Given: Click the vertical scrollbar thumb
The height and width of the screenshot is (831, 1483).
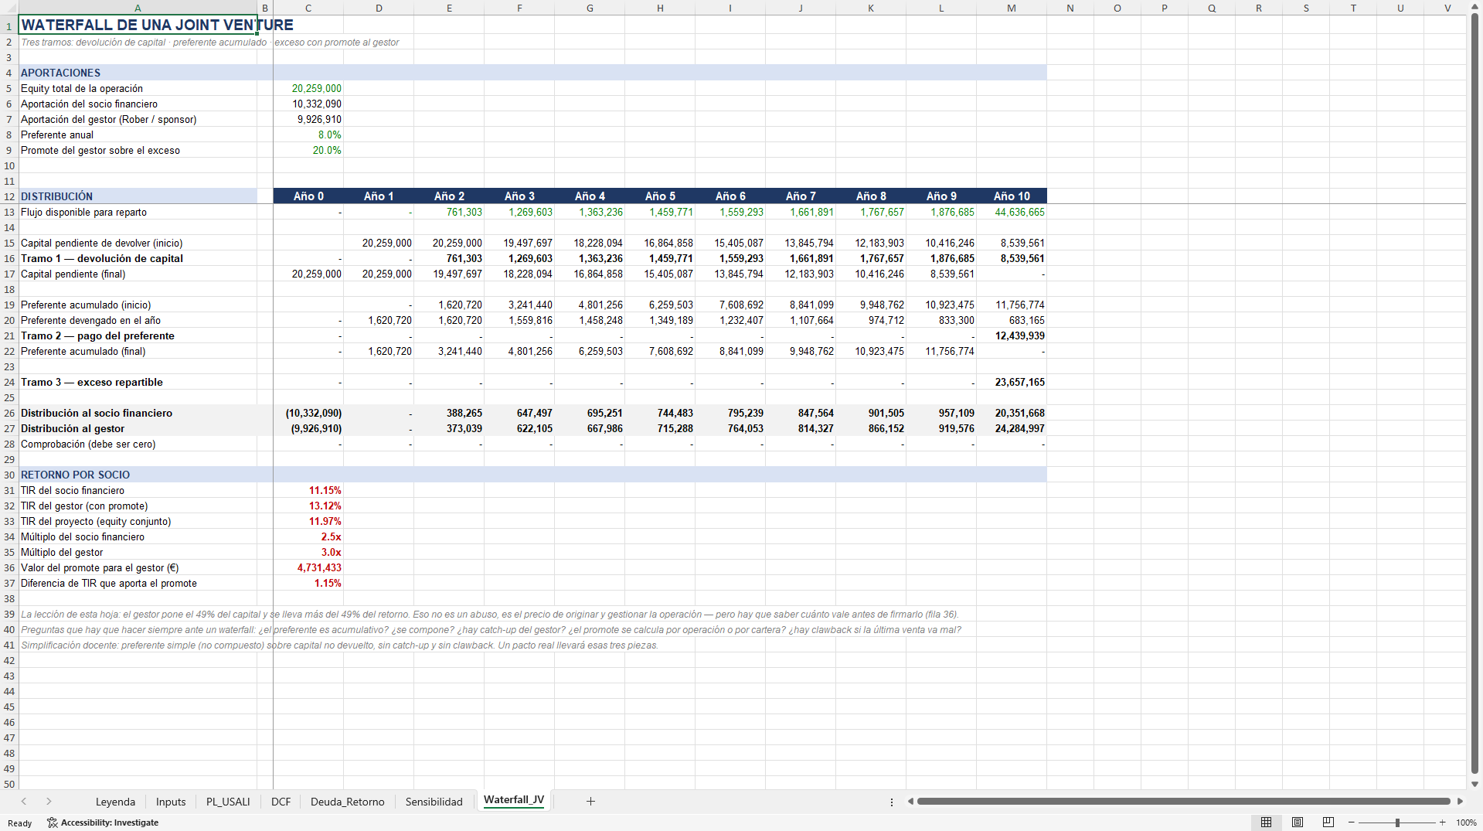Looking at the screenshot, I should [1474, 394].
